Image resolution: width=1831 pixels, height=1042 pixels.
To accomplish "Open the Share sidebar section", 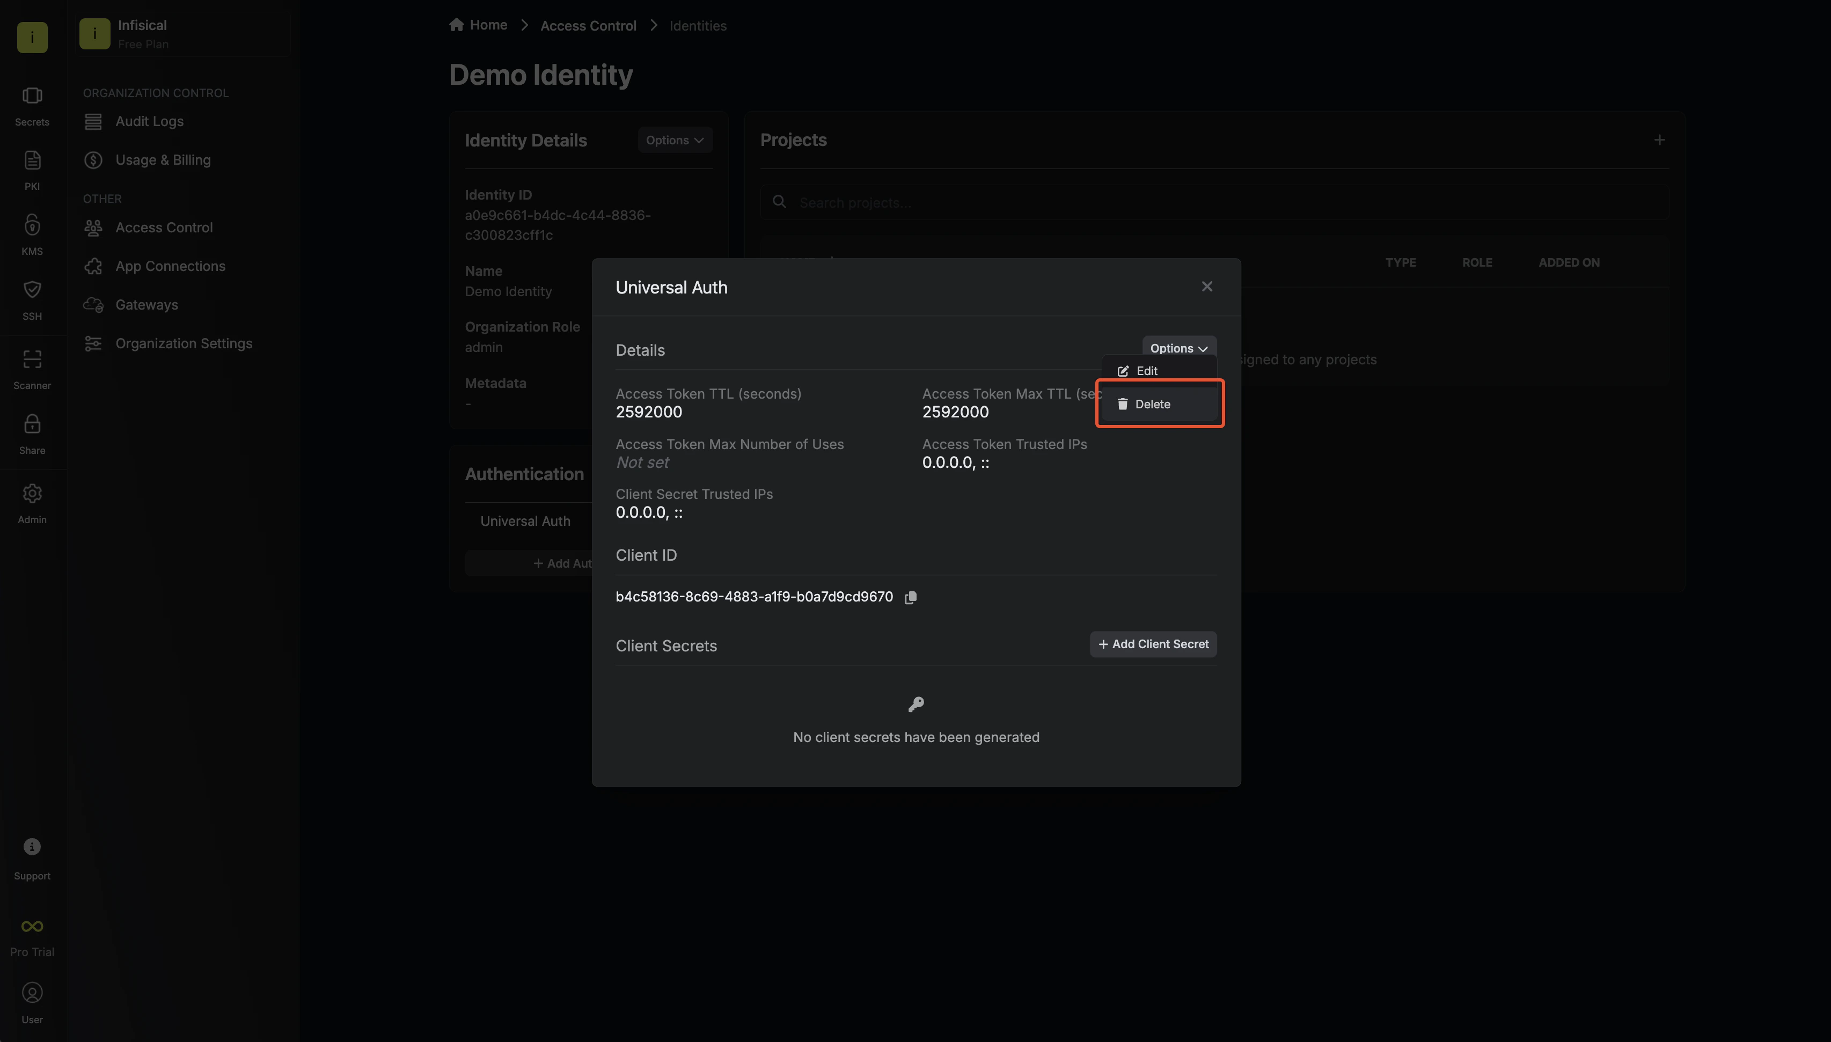I will tap(32, 435).
